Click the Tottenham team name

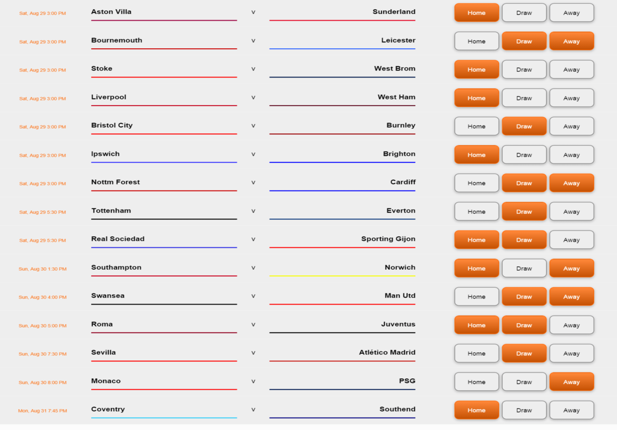coord(111,211)
